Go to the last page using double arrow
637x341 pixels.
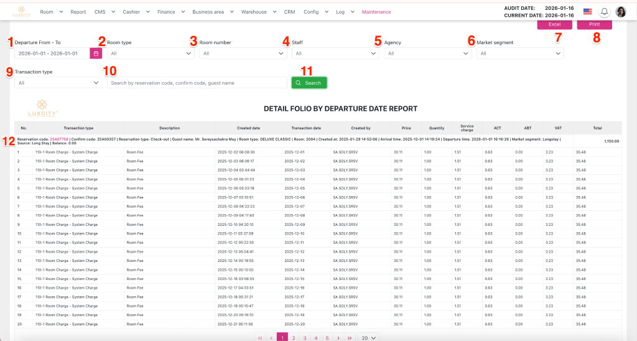[350, 338]
